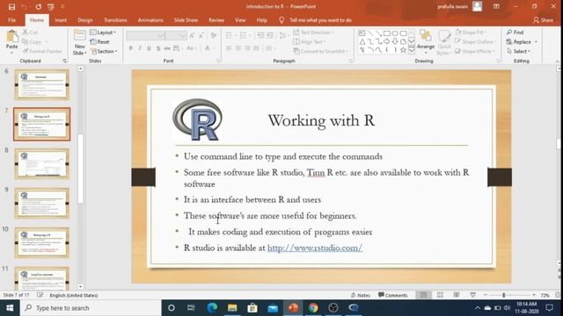Viewport: 563px width, 316px height.
Task: Toggle text Shadow formatting
Action: 158,48
